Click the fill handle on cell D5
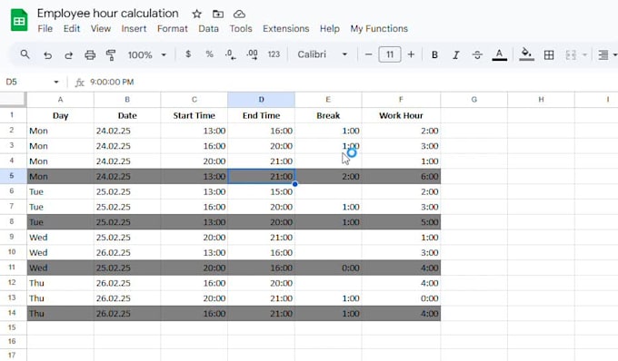 tap(294, 184)
